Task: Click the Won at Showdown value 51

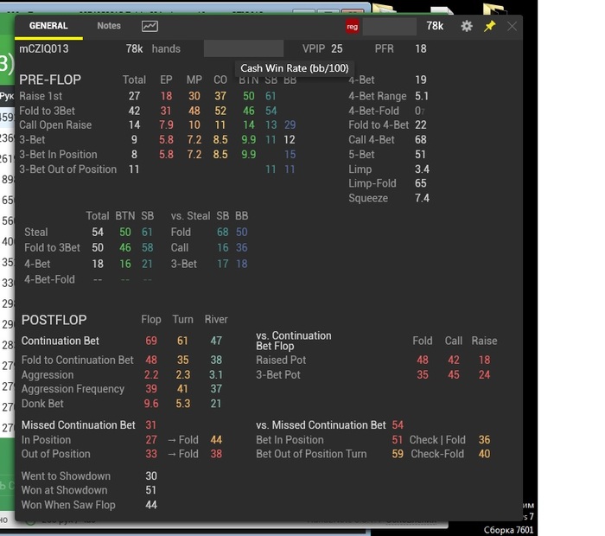Action: [151, 490]
